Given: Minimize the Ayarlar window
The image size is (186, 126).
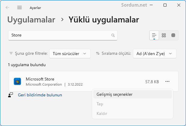Looking at the screenshot, I should pyautogui.click(x=151, y=5).
